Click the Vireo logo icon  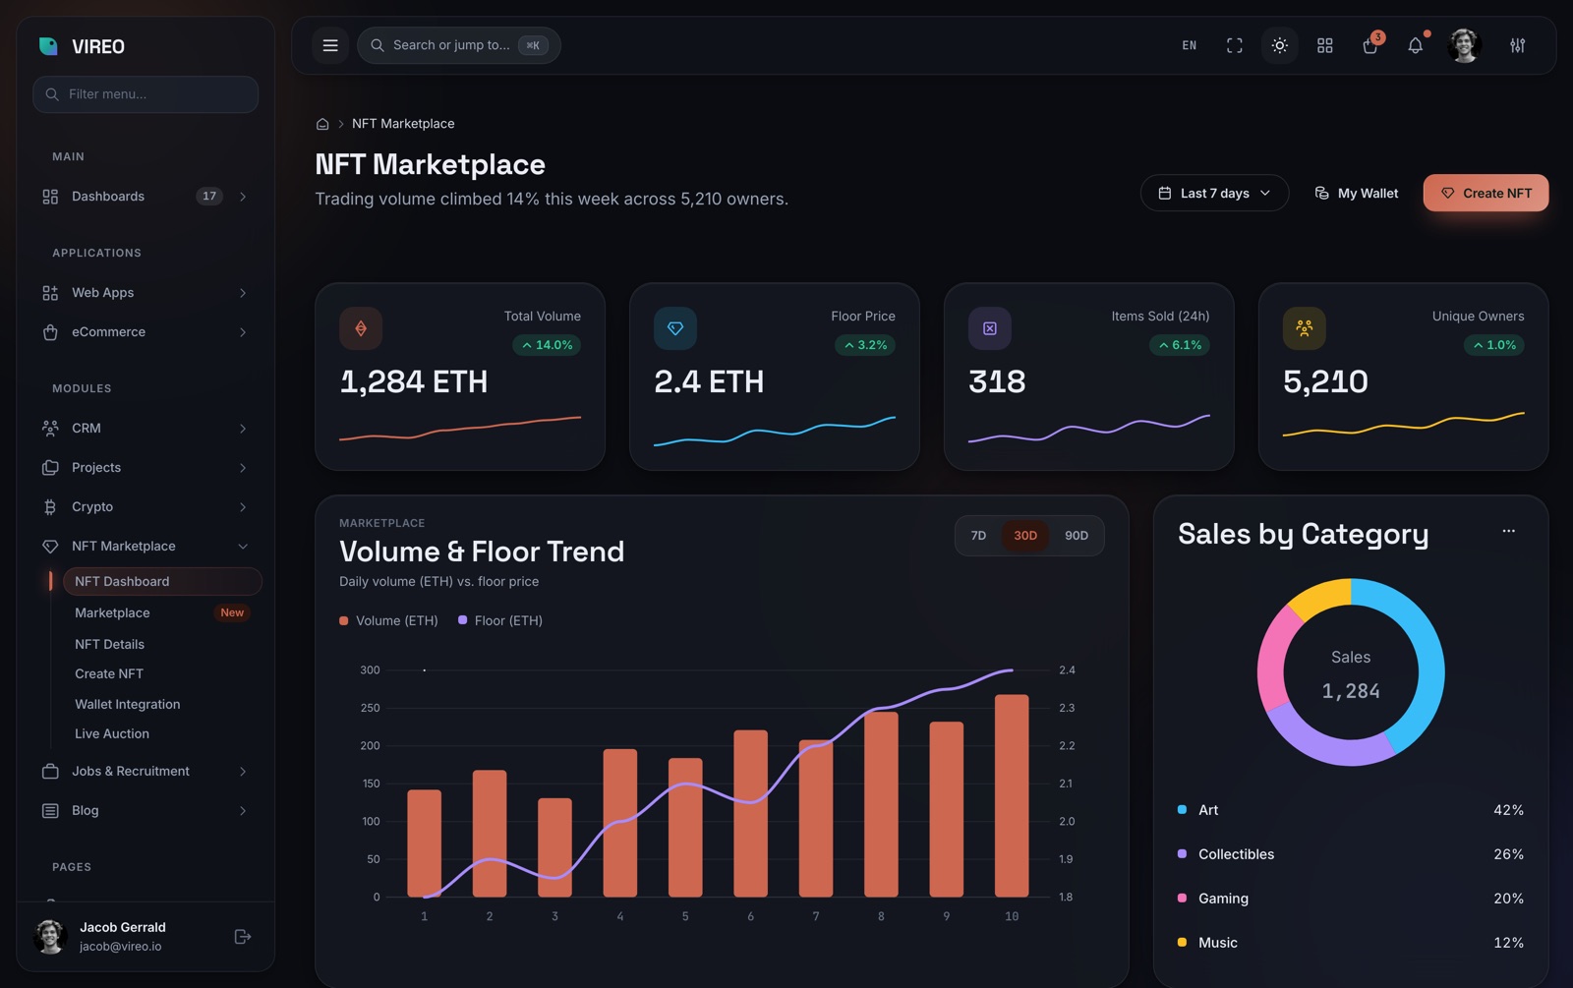[x=48, y=46]
